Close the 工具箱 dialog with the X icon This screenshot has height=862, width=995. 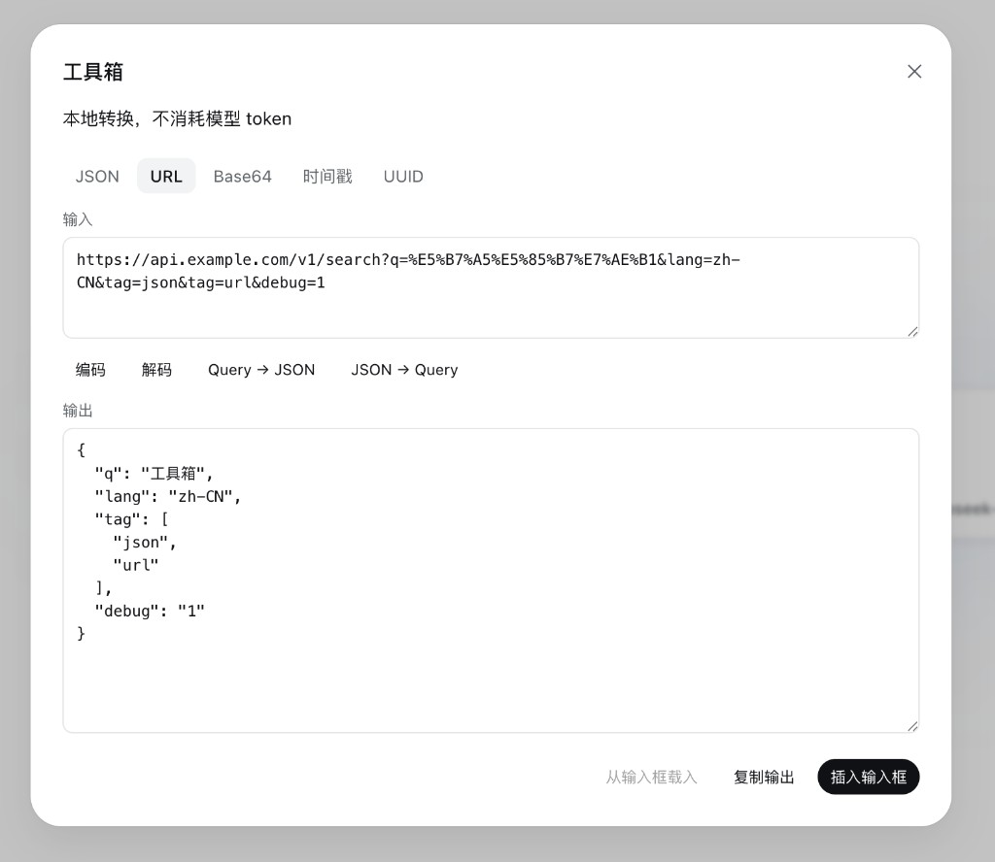913,72
